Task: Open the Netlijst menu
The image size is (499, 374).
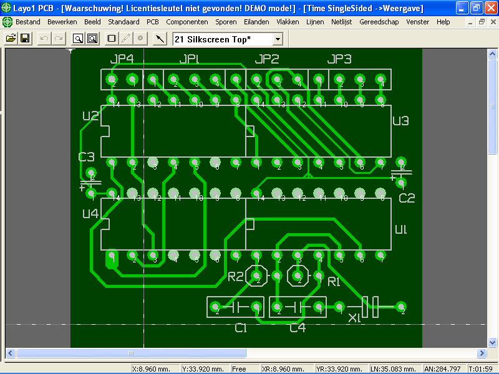Action: coord(341,22)
